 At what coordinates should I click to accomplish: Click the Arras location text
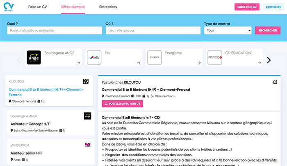(17, 159)
